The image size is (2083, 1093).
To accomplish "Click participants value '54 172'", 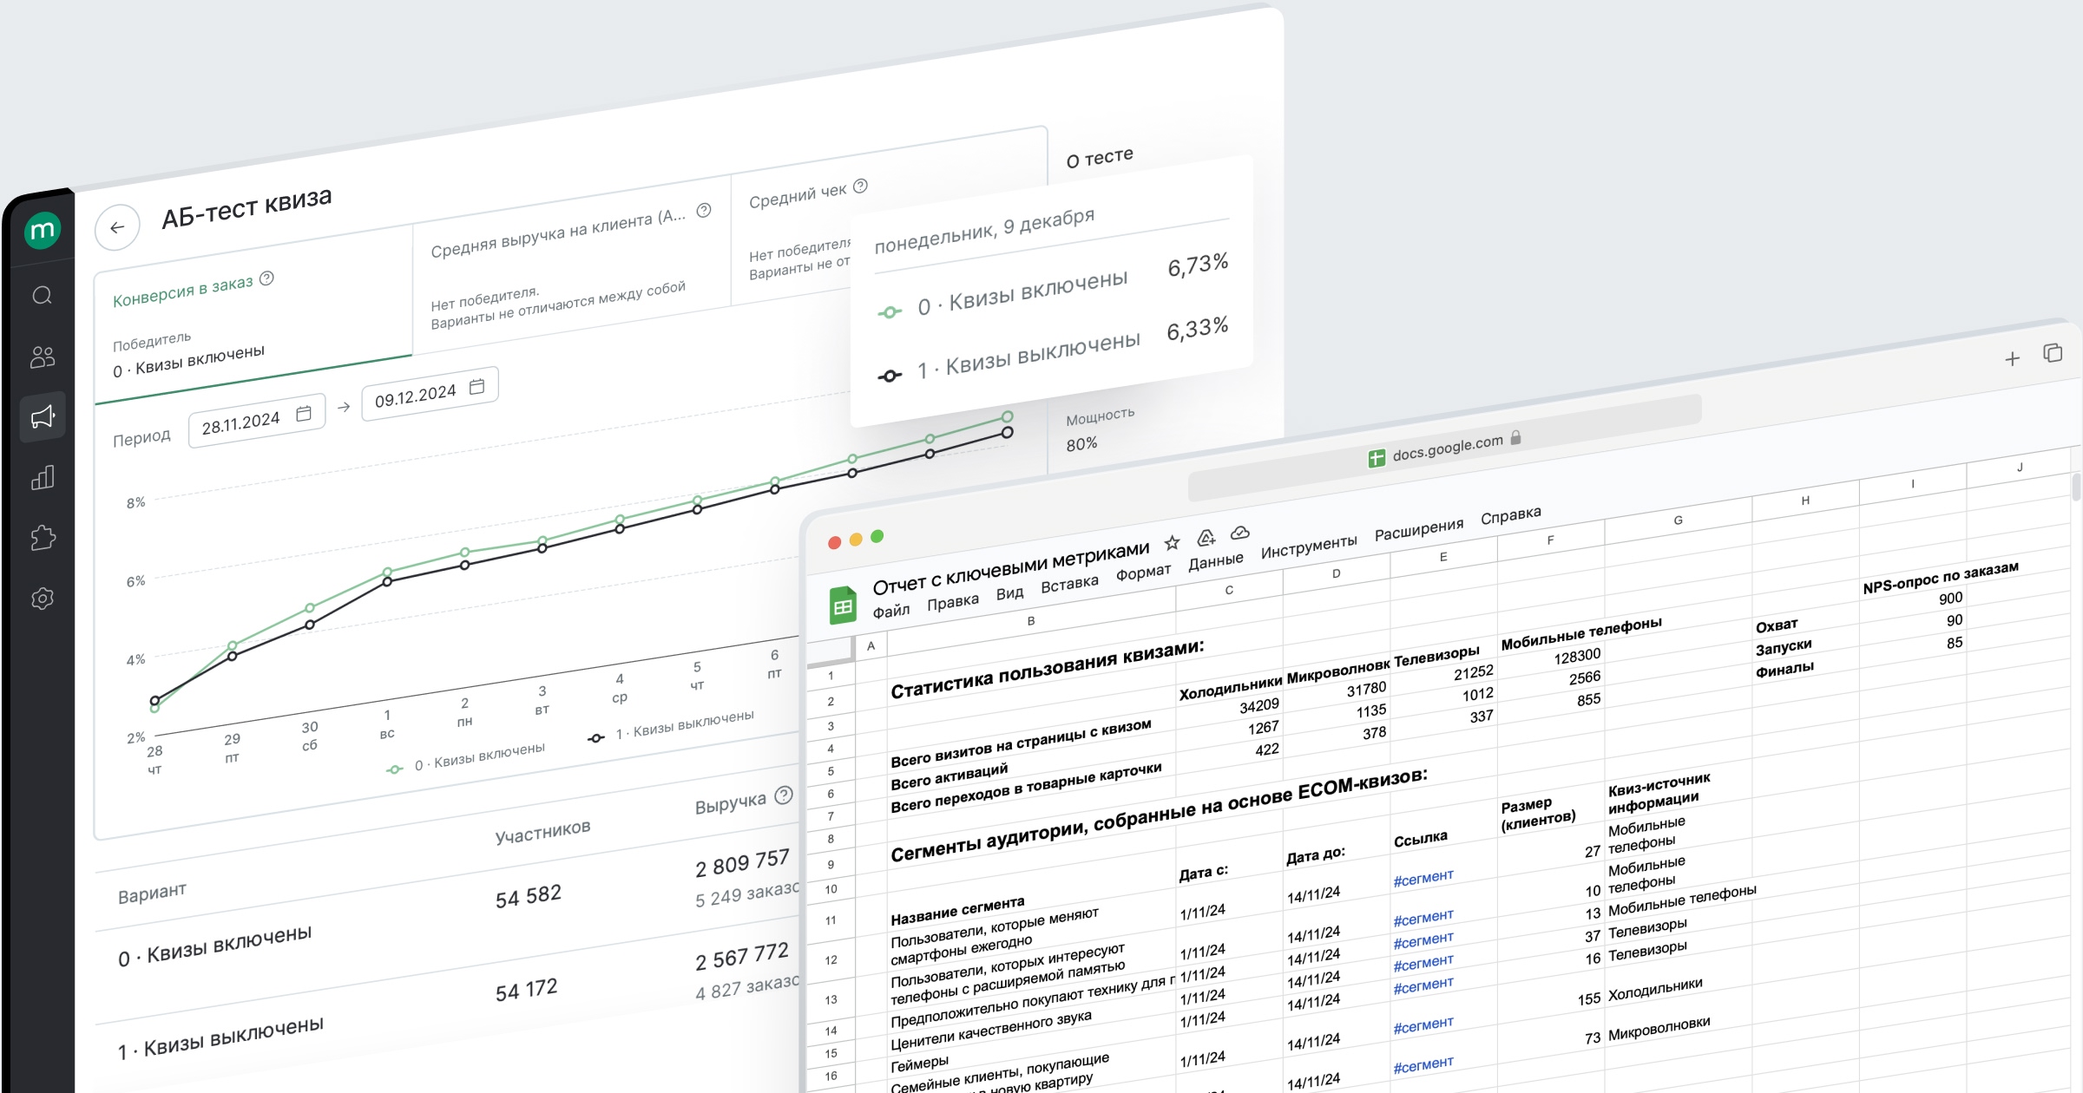I will pyautogui.click(x=526, y=990).
